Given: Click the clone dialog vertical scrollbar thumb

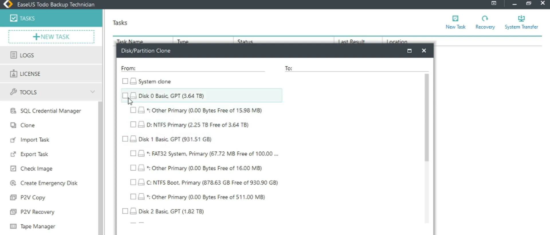Looking at the screenshot, I should point(427,117).
